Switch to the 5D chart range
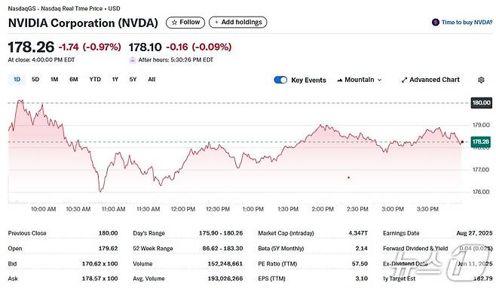 coord(35,80)
